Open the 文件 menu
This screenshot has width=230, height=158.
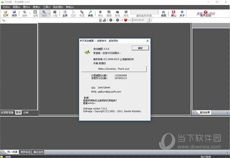(x=6, y=7)
